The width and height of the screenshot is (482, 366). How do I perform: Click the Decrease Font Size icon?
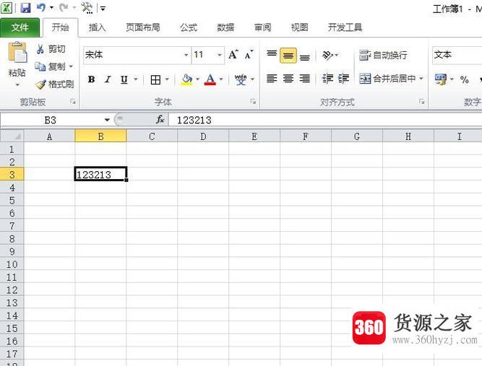pyautogui.click(x=249, y=55)
